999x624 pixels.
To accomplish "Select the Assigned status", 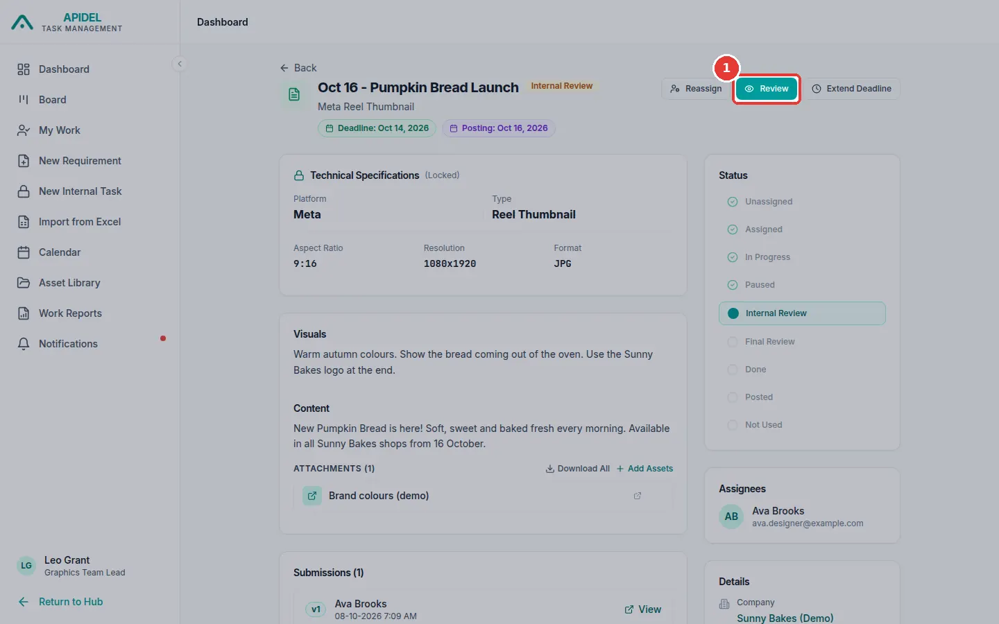I will (x=802, y=229).
